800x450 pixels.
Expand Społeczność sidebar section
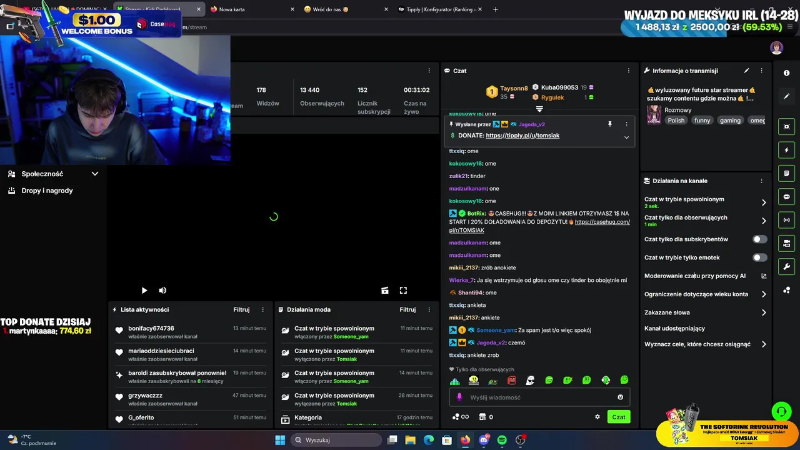95,174
